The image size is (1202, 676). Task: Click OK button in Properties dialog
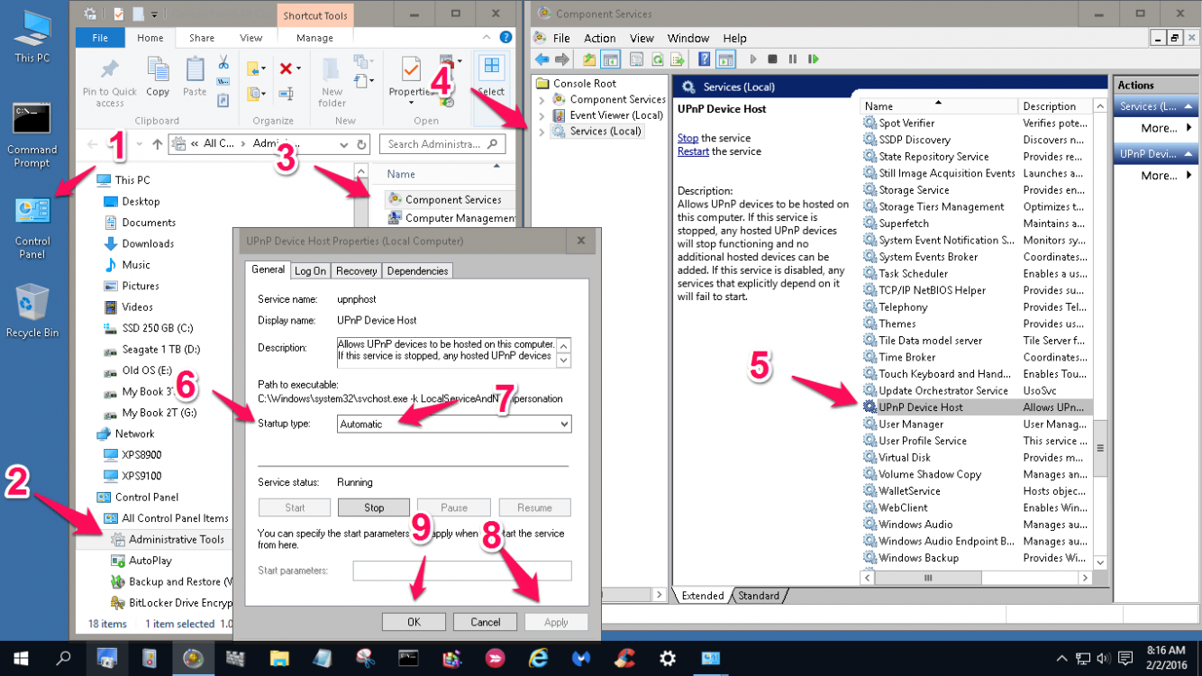coord(414,622)
